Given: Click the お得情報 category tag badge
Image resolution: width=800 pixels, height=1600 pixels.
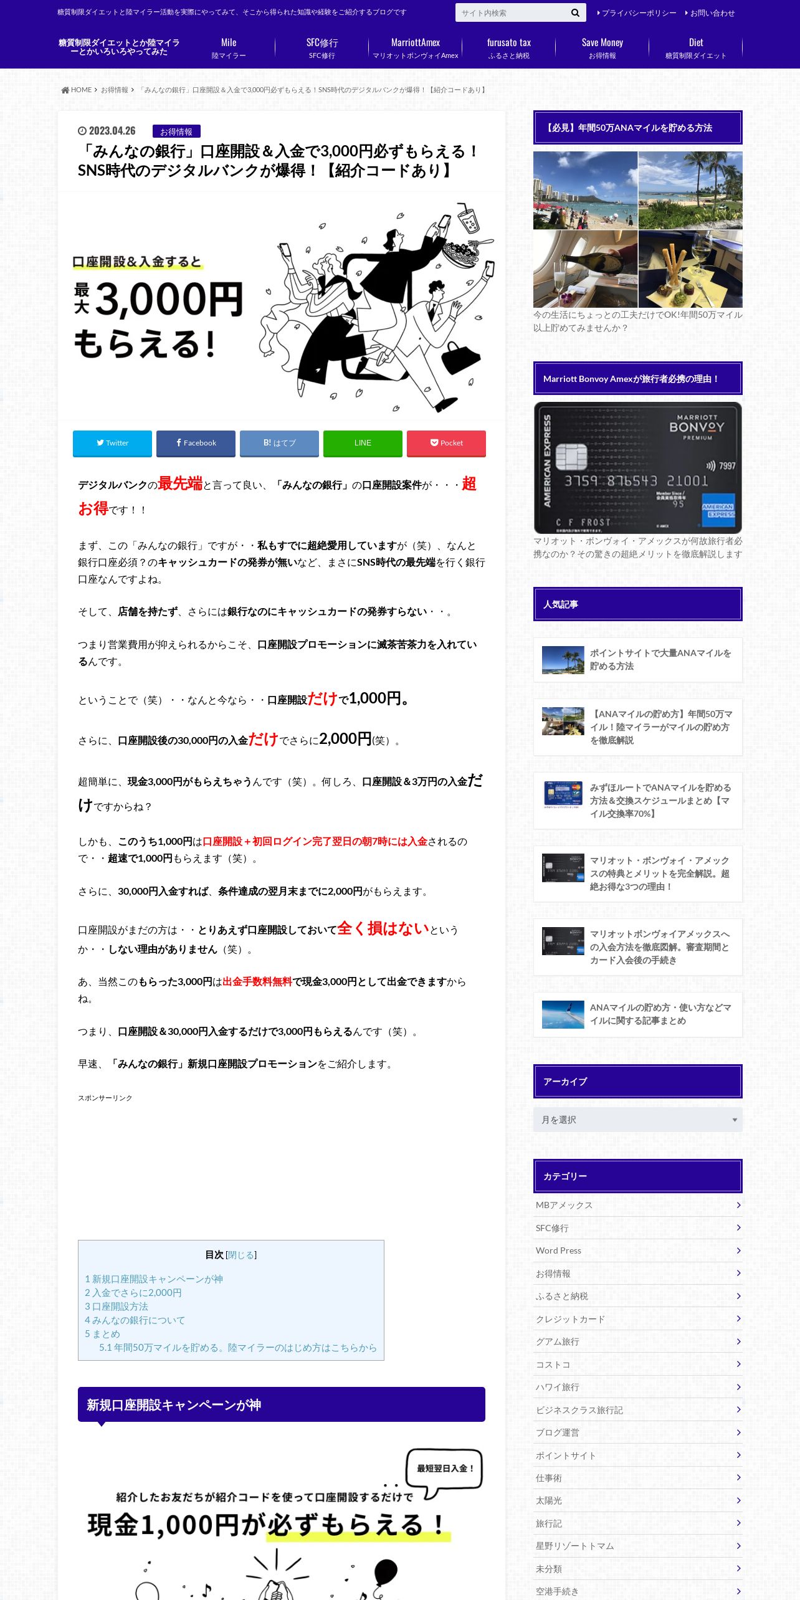Looking at the screenshot, I should click(176, 131).
